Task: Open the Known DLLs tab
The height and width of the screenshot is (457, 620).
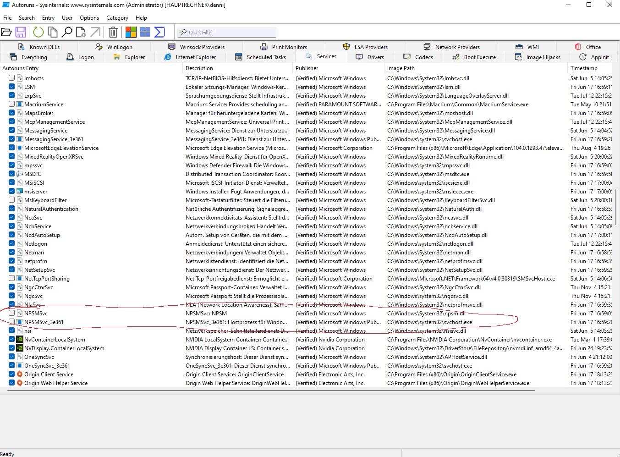Action: pyautogui.click(x=39, y=47)
